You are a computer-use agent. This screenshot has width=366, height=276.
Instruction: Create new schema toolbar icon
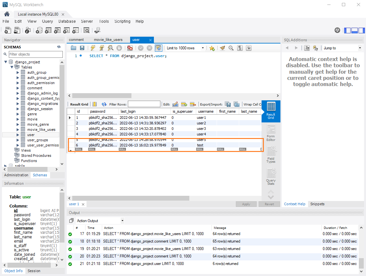39,30
